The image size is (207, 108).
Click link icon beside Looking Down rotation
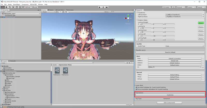(138, 32)
